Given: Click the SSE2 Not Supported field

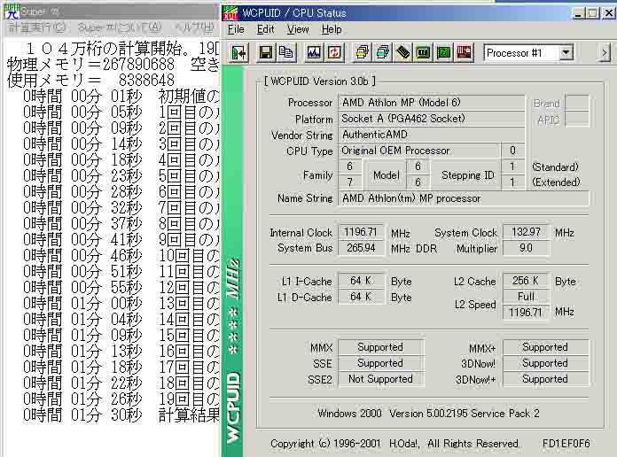Looking at the screenshot, I should tap(380, 379).
